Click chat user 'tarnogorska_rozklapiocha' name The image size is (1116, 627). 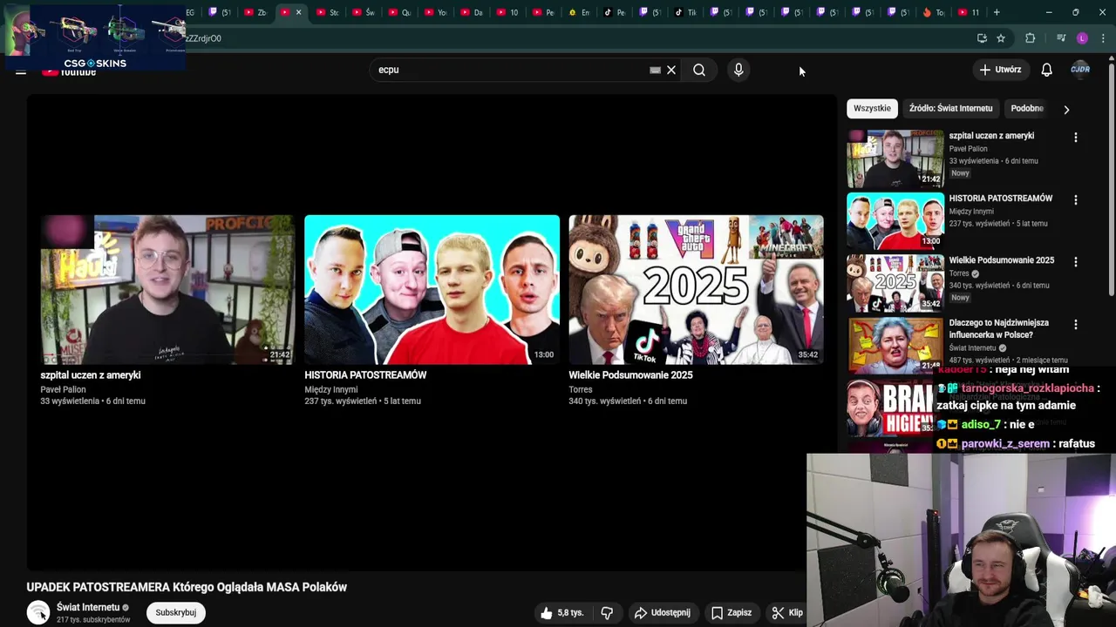tap(1027, 388)
